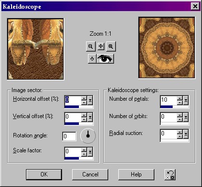This screenshot has height=187, width=202.
Task: Click the navigate preview crosshair icon
Action: pos(101,46)
